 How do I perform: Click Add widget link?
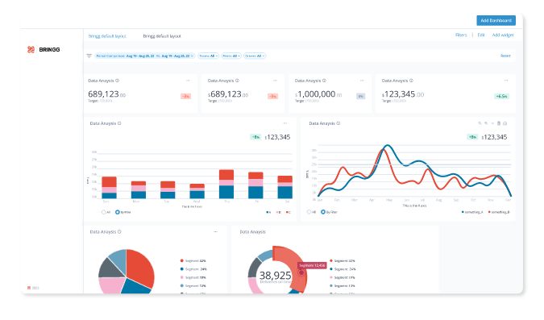pyautogui.click(x=503, y=35)
